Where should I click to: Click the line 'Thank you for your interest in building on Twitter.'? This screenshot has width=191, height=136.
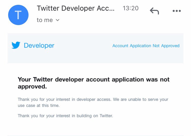click(x=65, y=116)
